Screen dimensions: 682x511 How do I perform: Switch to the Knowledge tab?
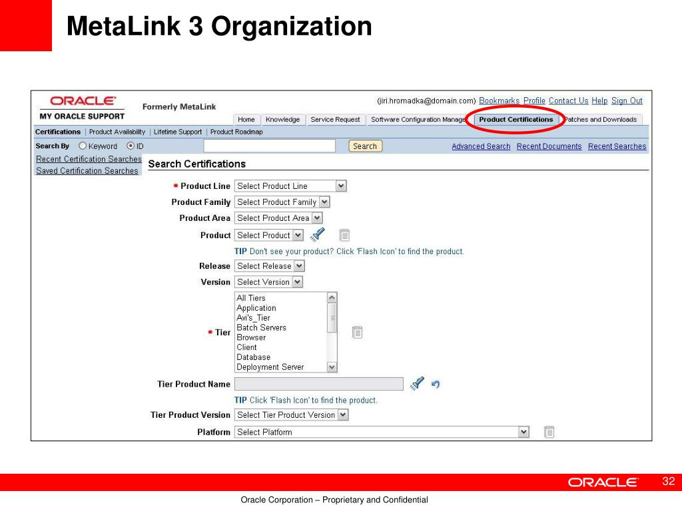(282, 120)
